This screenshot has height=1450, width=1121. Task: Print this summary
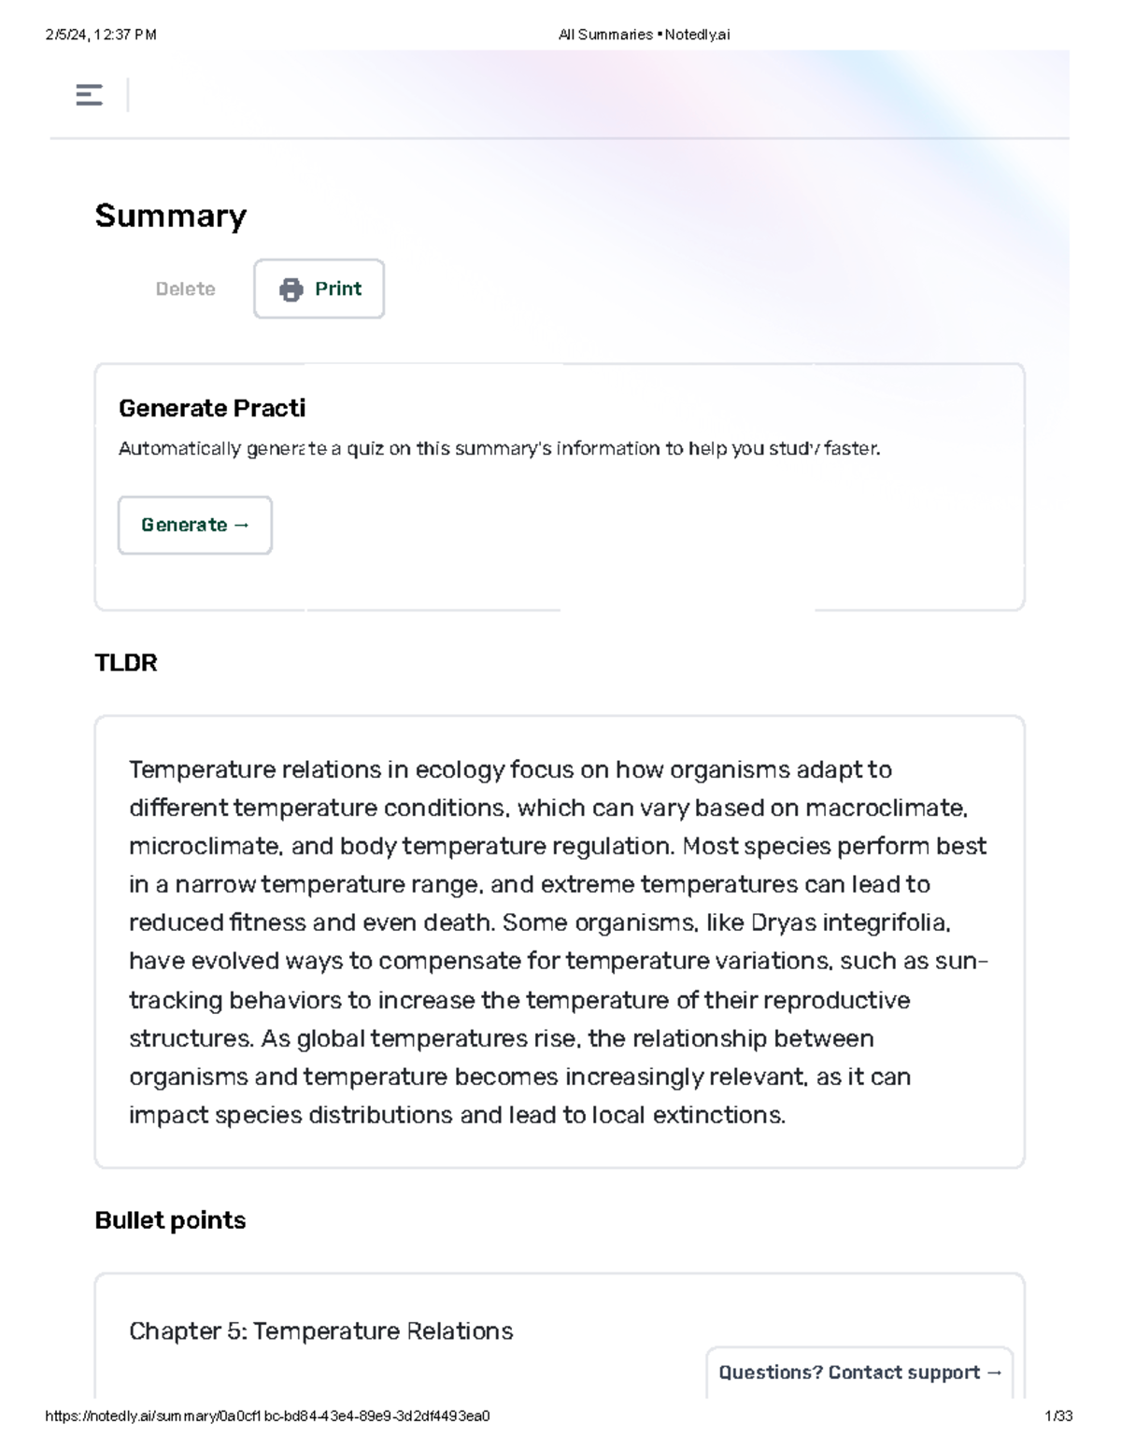click(319, 289)
